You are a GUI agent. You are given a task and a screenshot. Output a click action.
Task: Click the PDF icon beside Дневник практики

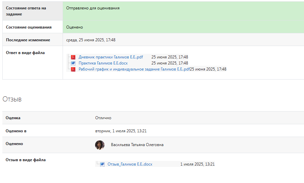[x=73, y=57]
